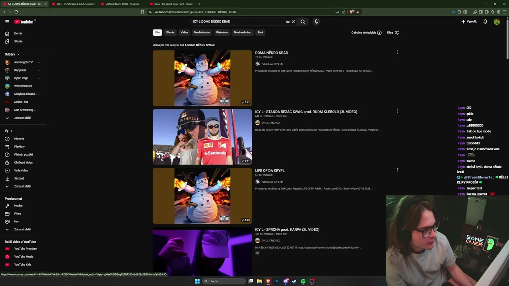Expand Zobrazit další under Stažené
This screenshot has width=509, height=286.
click(23, 186)
